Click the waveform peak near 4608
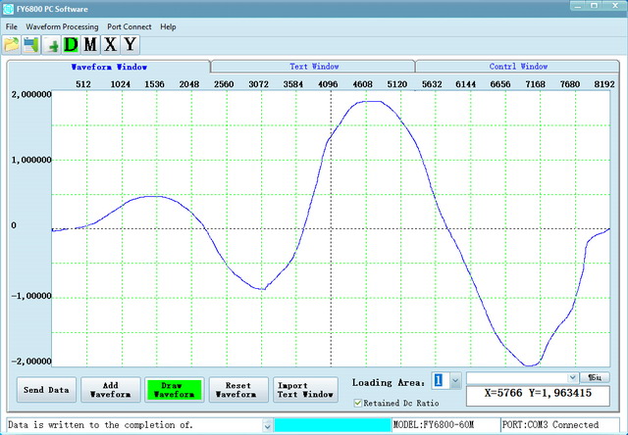 (x=369, y=102)
